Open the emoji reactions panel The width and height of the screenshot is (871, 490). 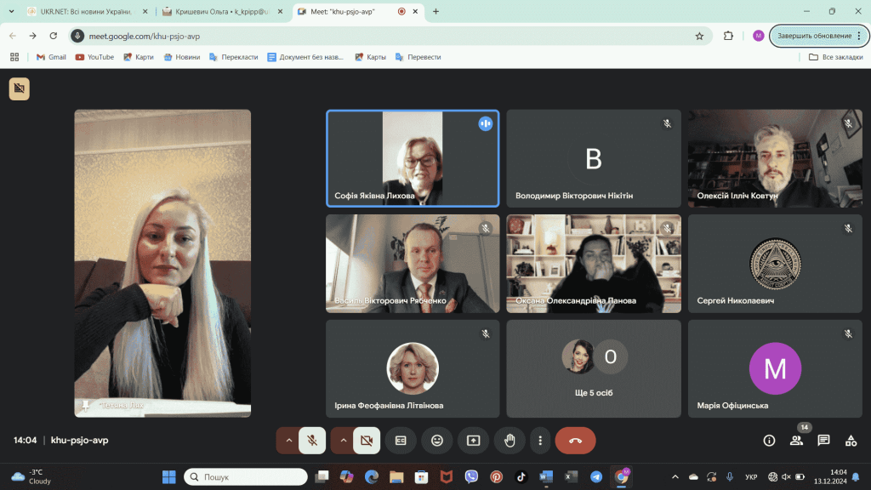pos(437,441)
